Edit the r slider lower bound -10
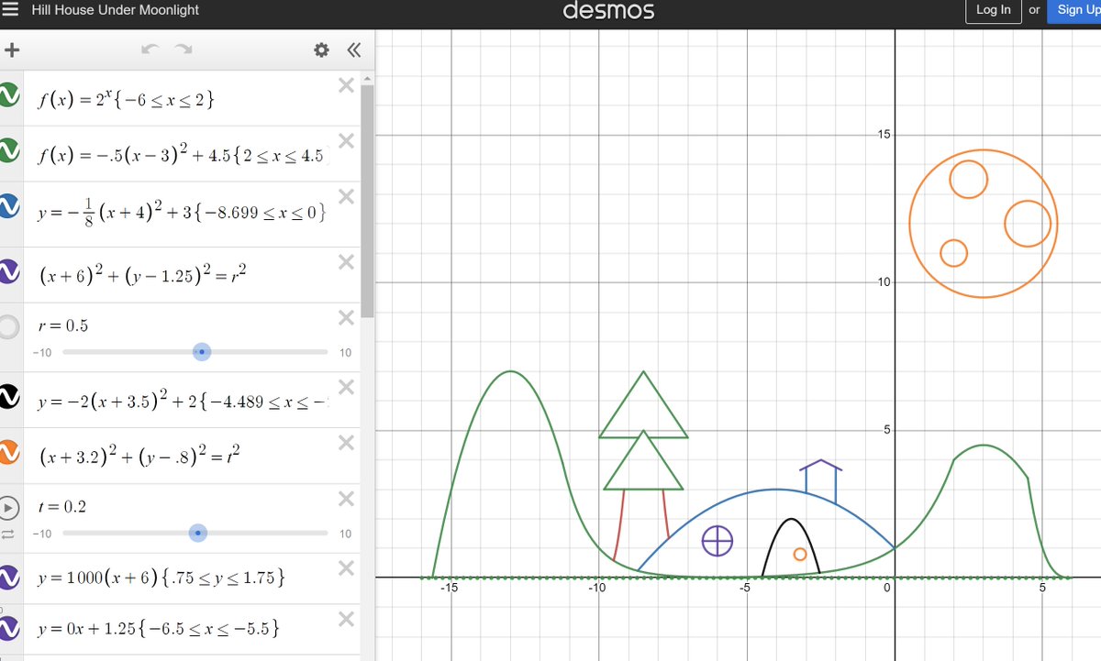The height and width of the screenshot is (661, 1101). coord(40,353)
